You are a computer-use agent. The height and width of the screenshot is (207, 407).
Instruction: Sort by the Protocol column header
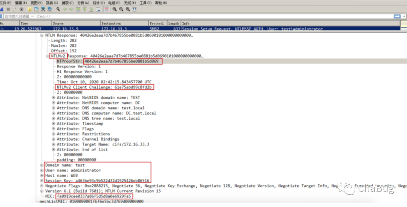pyautogui.click(x=158, y=23)
